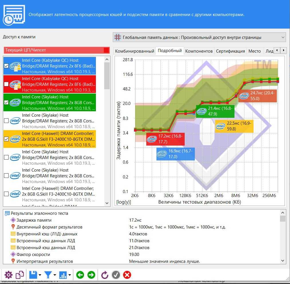Image resolution: width=290 pixels, height=284 pixels.
Task: Go forward with the green right arrow
Action: [91, 275]
